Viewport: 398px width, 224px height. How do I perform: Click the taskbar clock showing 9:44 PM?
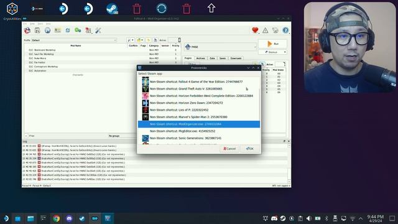(376, 218)
